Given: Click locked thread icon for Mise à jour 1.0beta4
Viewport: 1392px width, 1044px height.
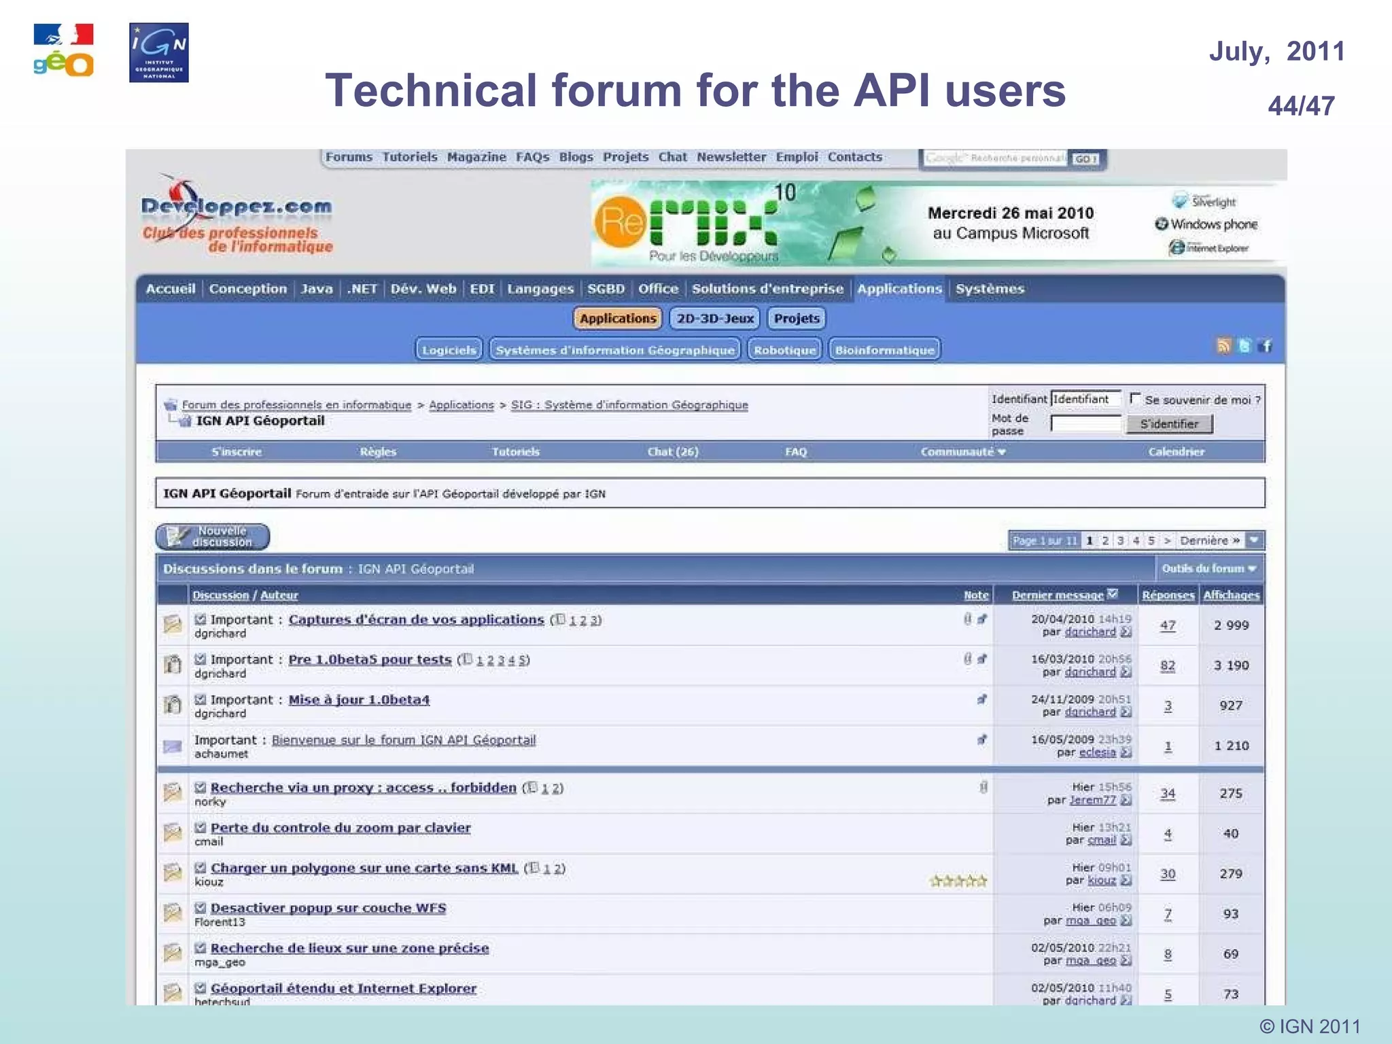Looking at the screenshot, I should pyautogui.click(x=173, y=704).
